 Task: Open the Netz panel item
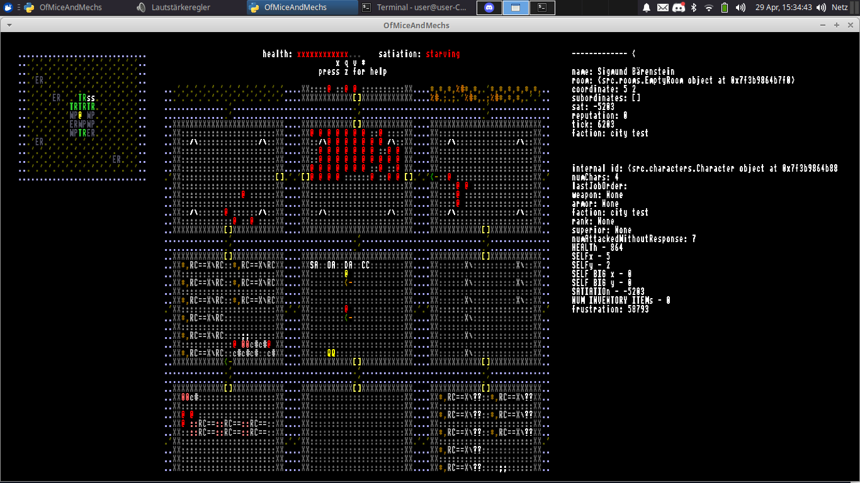(x=840, y=8)
